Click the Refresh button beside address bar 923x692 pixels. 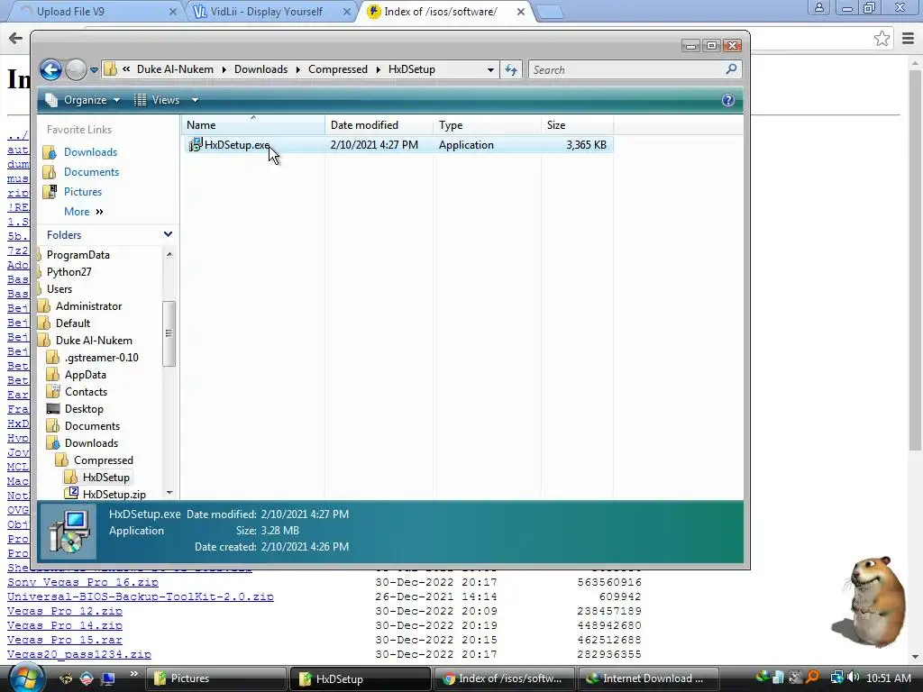[511, 70]
